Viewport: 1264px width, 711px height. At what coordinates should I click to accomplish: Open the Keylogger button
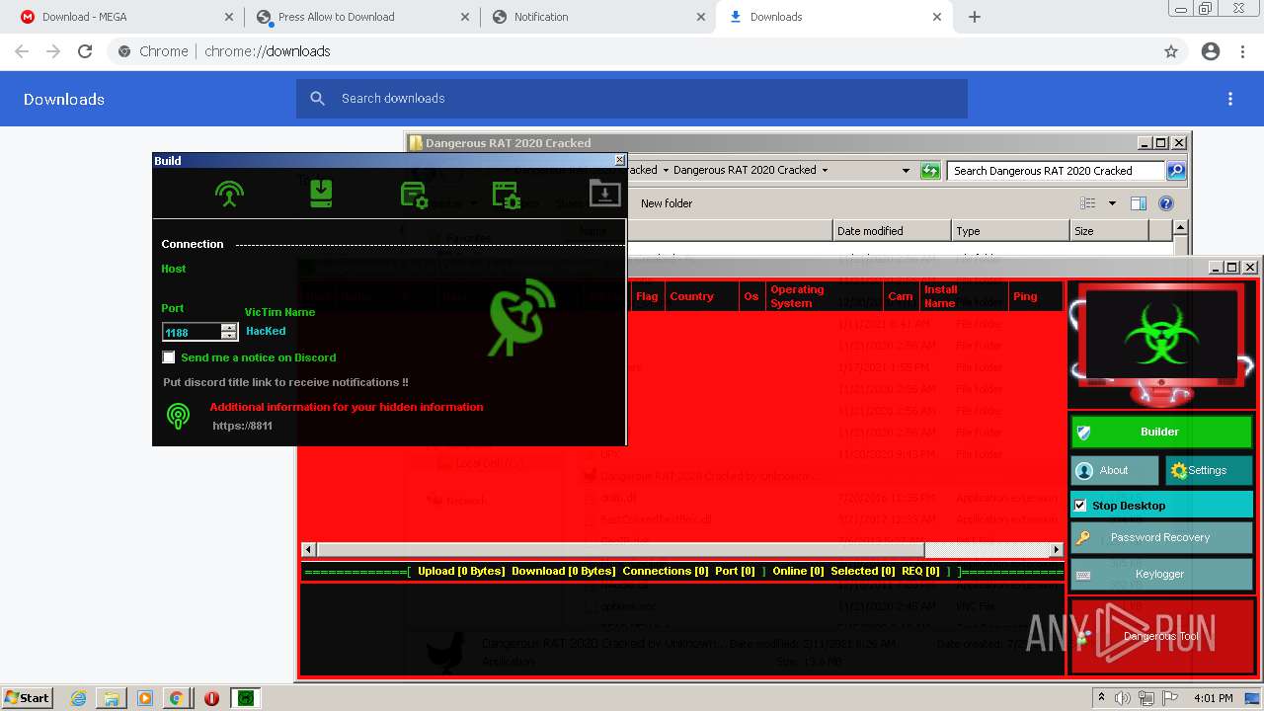pos(1161,574)
